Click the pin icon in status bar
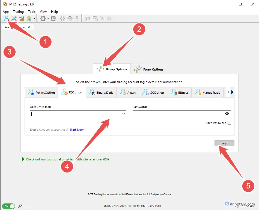Screen dimensions: 259x210 [x=20, y=206]
